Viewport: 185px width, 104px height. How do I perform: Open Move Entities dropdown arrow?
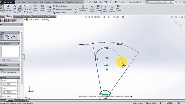pos(76,12)
